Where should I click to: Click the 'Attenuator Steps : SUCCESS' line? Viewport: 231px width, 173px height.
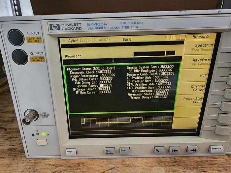(x=148, y=94)
